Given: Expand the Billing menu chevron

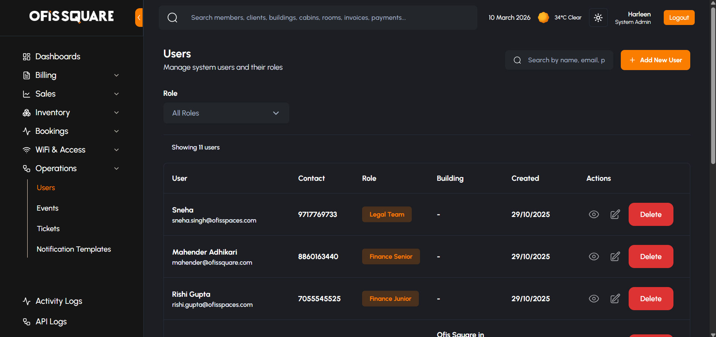Looking at the screenshot, I should pos(116,75).
